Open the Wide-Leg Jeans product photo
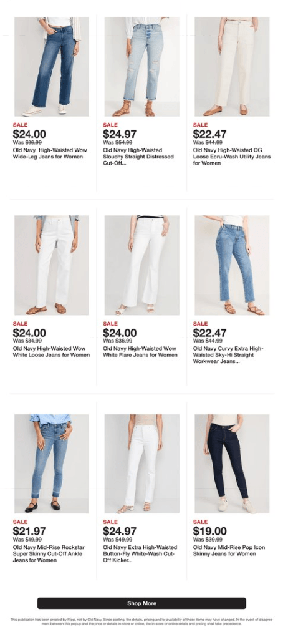The image size is (283, 637). [x=52, y=67]
